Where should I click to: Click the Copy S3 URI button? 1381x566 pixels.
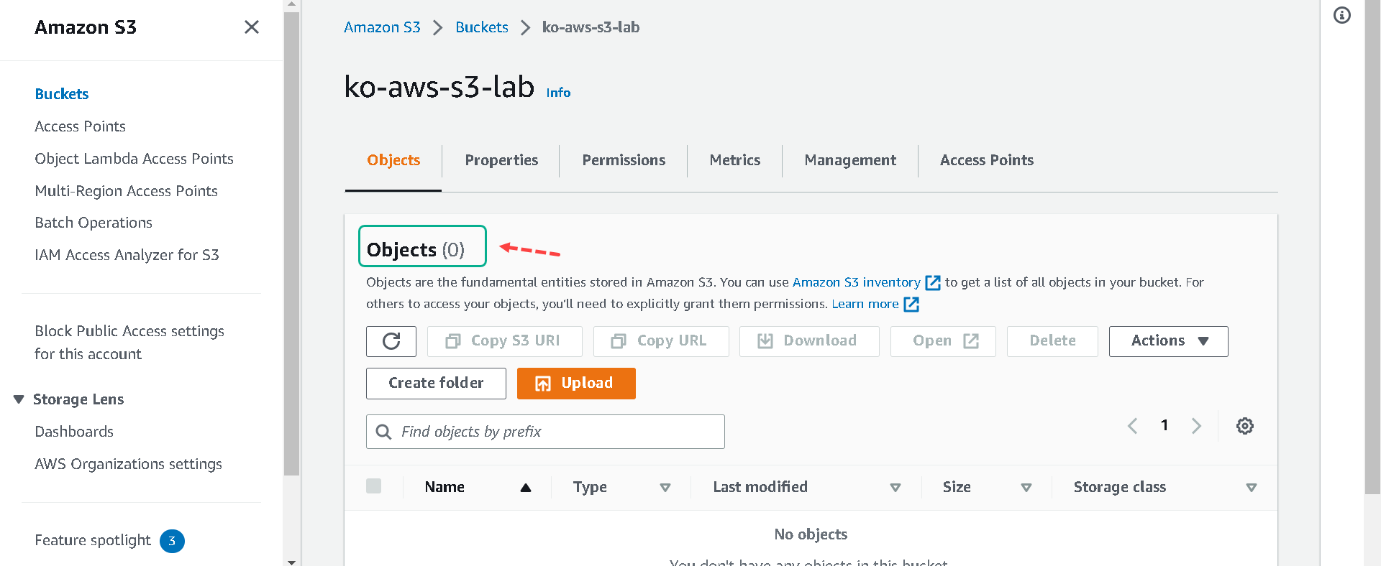(505, 341)
